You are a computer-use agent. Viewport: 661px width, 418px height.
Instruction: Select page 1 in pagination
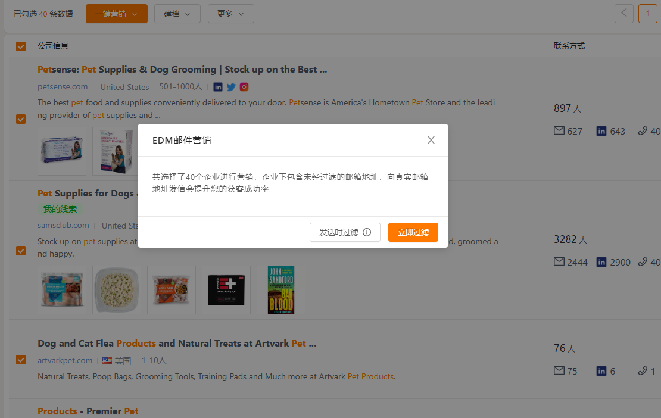coord(648,14)
